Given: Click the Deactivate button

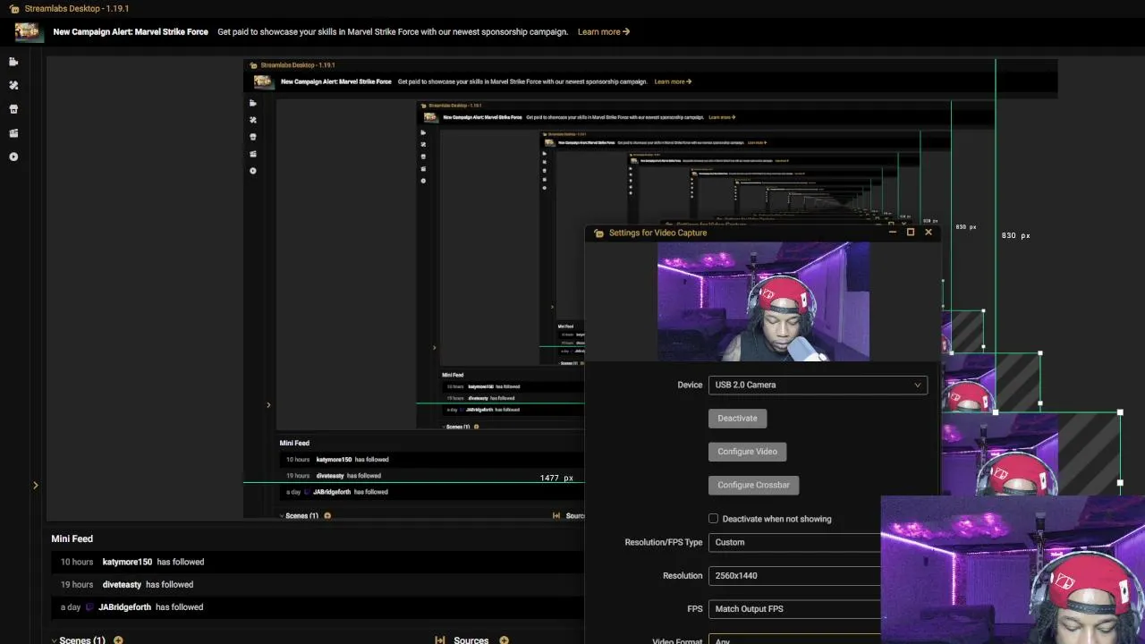Looking at the screenshot, I should click(737, 418).
